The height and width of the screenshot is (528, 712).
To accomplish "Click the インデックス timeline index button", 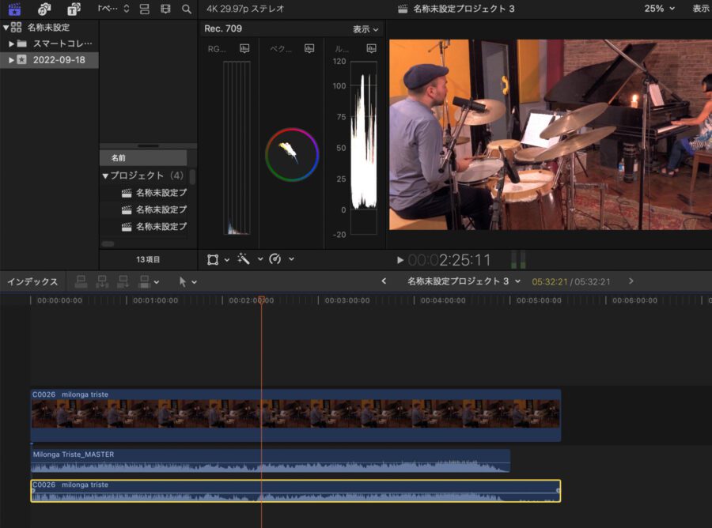I will point(32,281).
